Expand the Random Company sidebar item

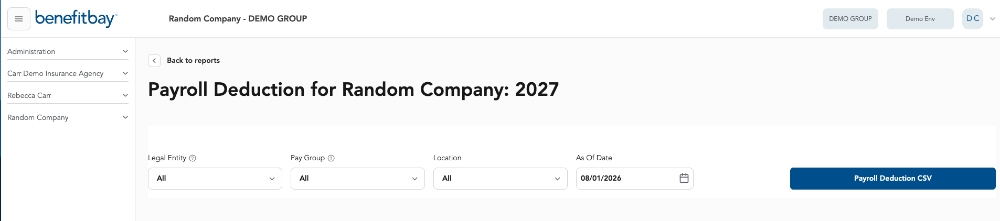pos(68,117)
